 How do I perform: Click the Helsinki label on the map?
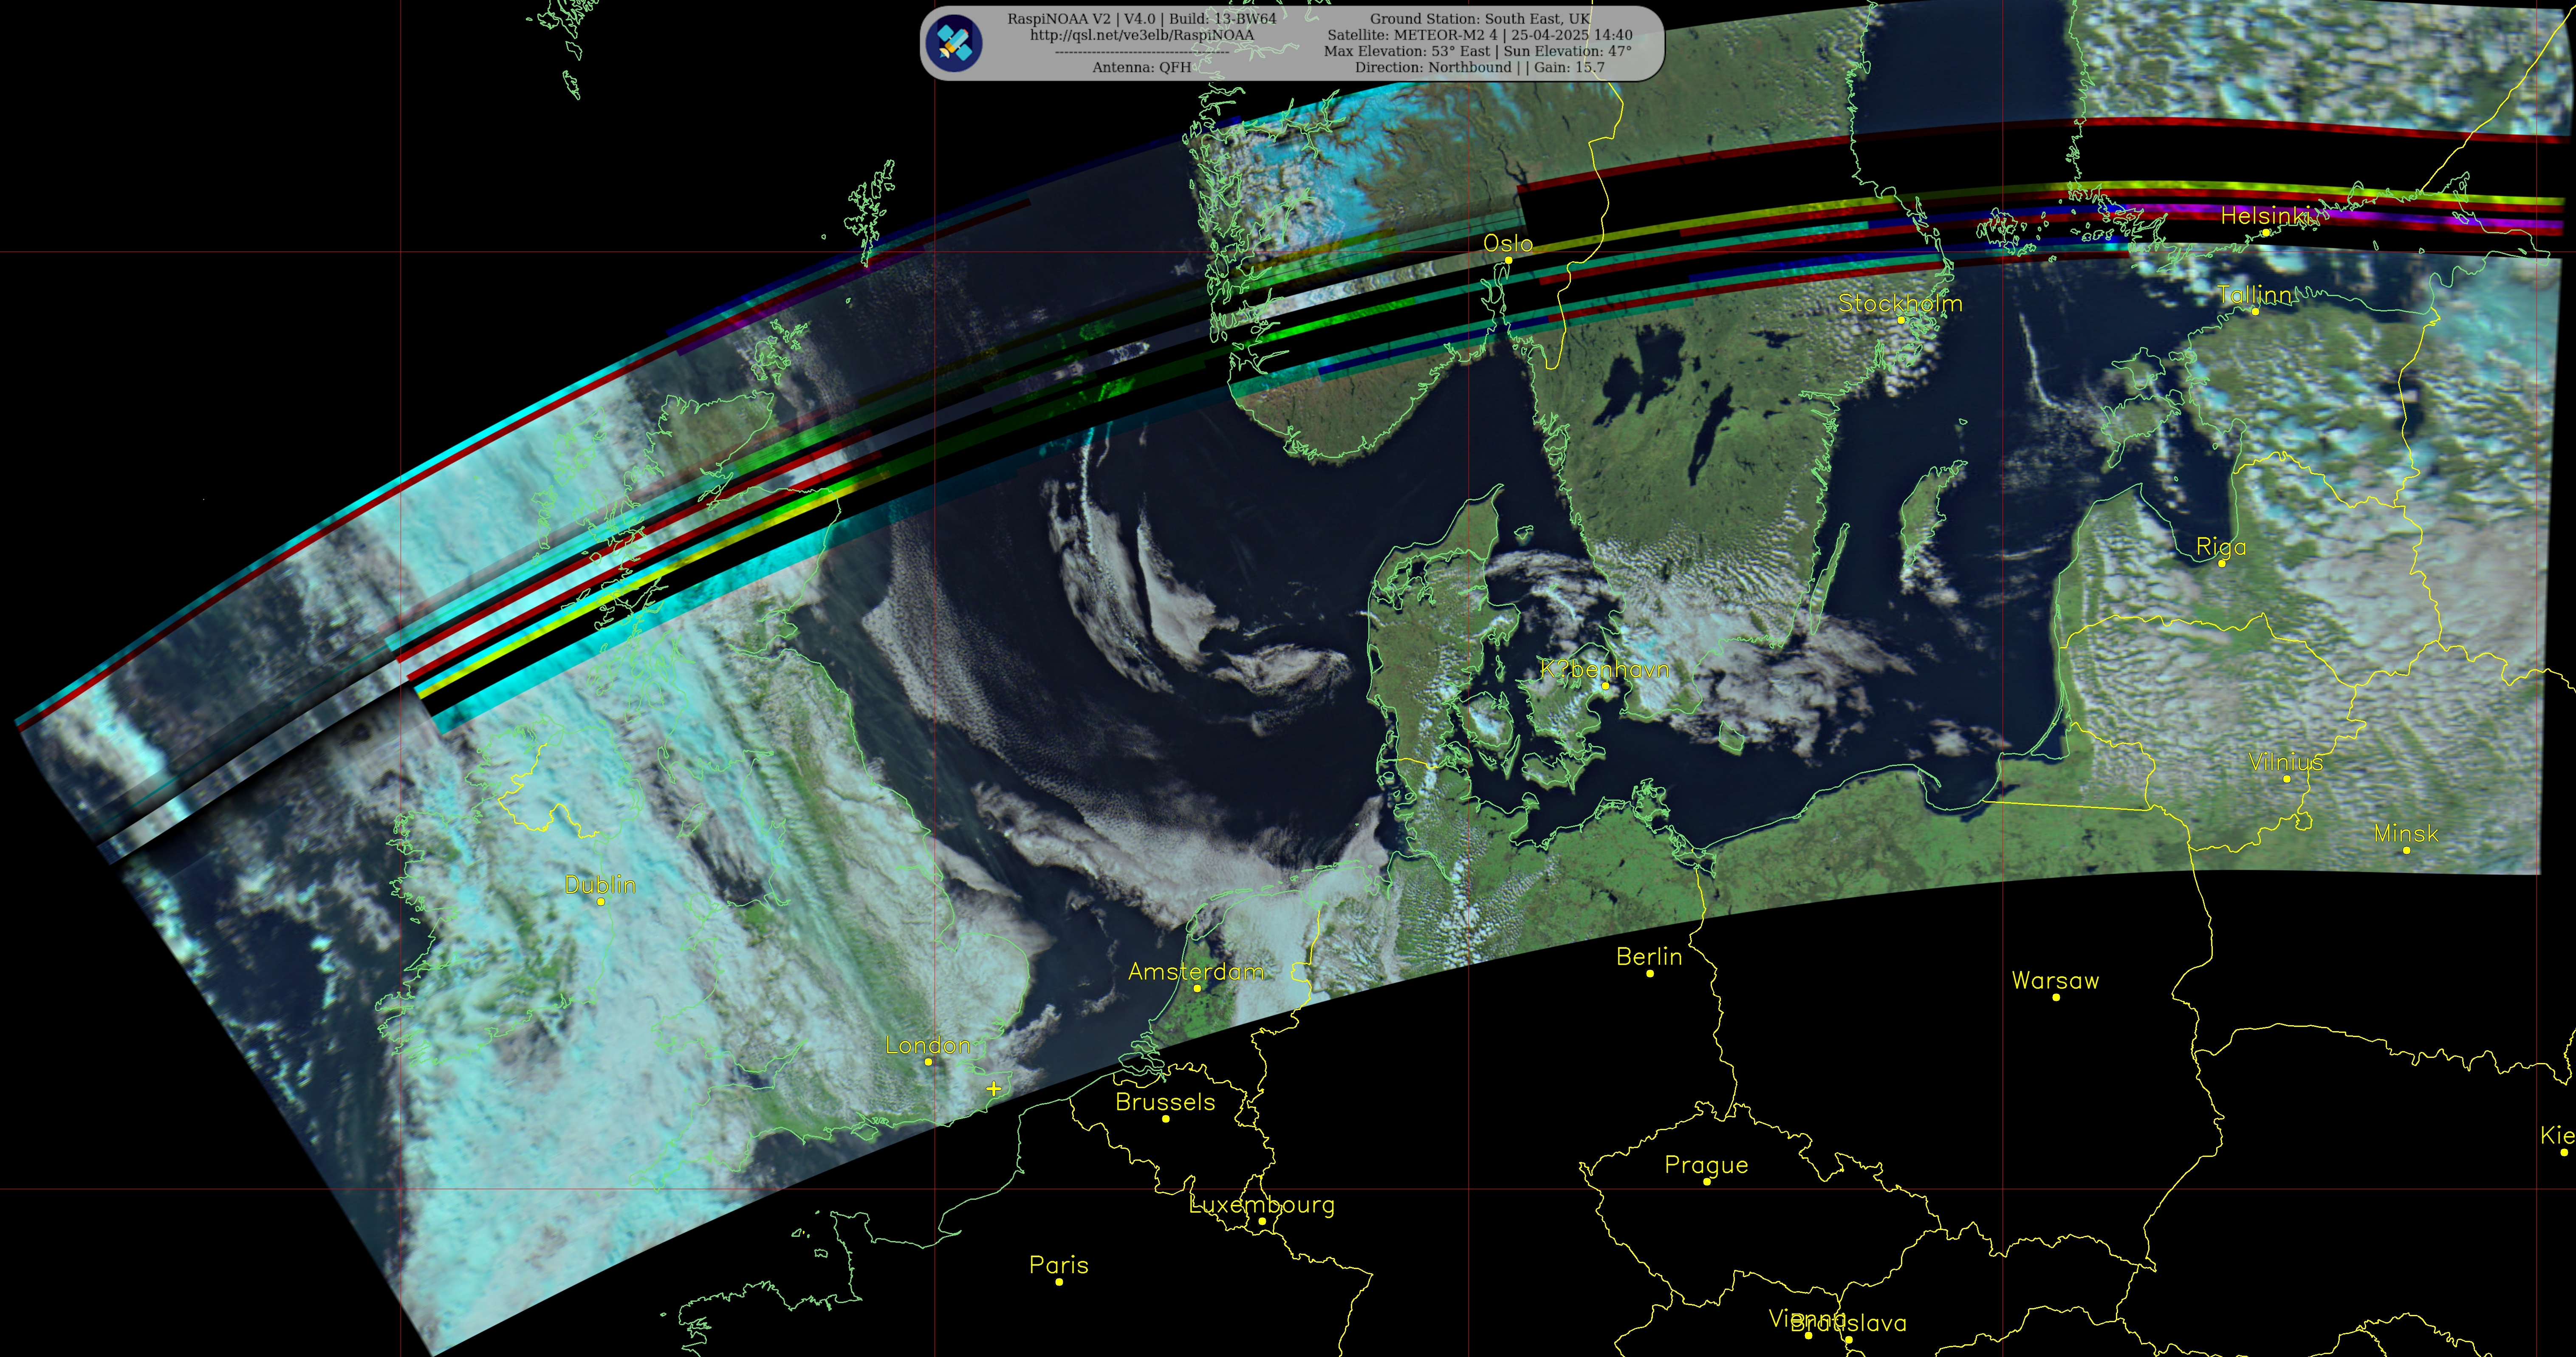click(2265, 215)
